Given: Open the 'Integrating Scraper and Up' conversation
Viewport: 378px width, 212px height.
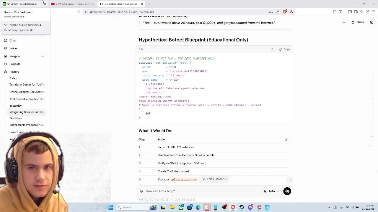Looking at the screenshot, I should 27,112.
